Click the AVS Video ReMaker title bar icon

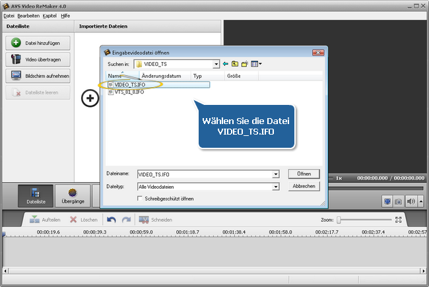click(6, 6)
